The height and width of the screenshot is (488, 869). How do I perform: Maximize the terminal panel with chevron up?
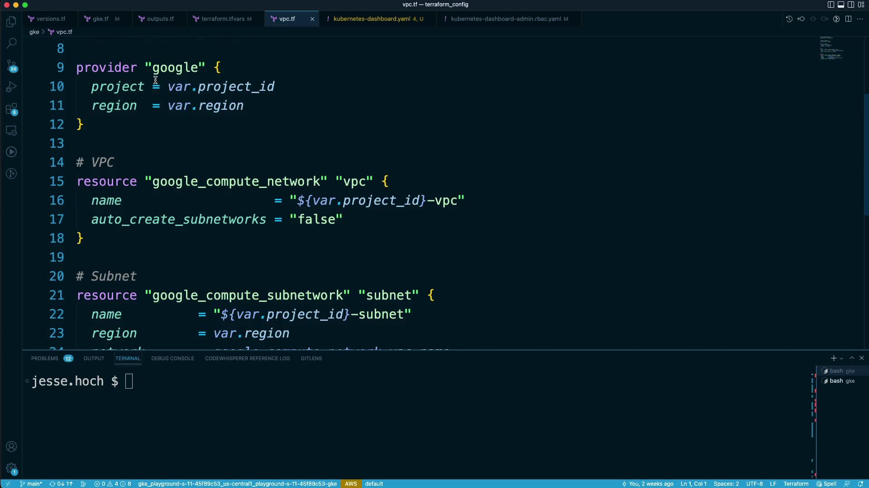pos(852,358)
